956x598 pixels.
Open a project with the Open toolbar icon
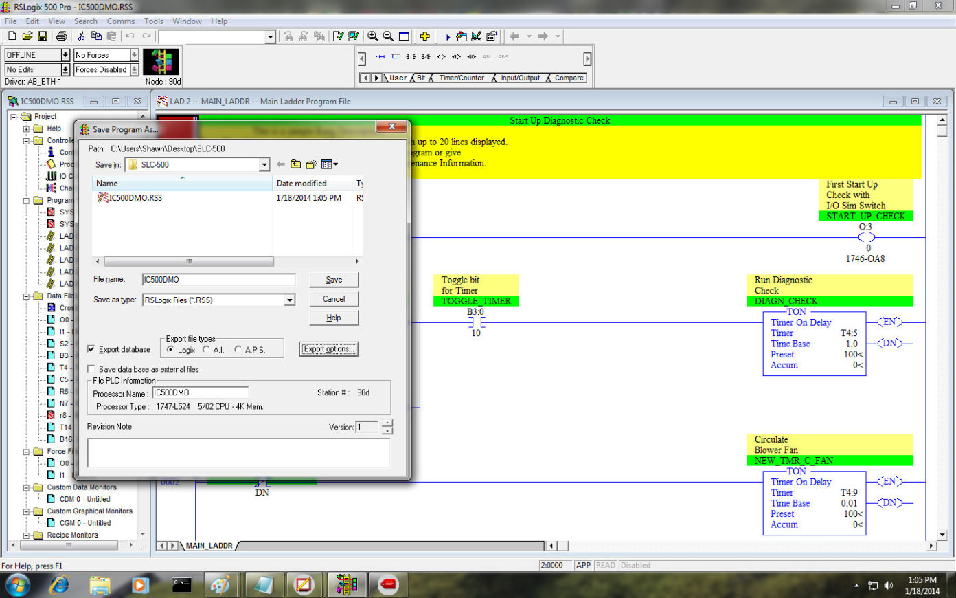[x=26, y=36]
